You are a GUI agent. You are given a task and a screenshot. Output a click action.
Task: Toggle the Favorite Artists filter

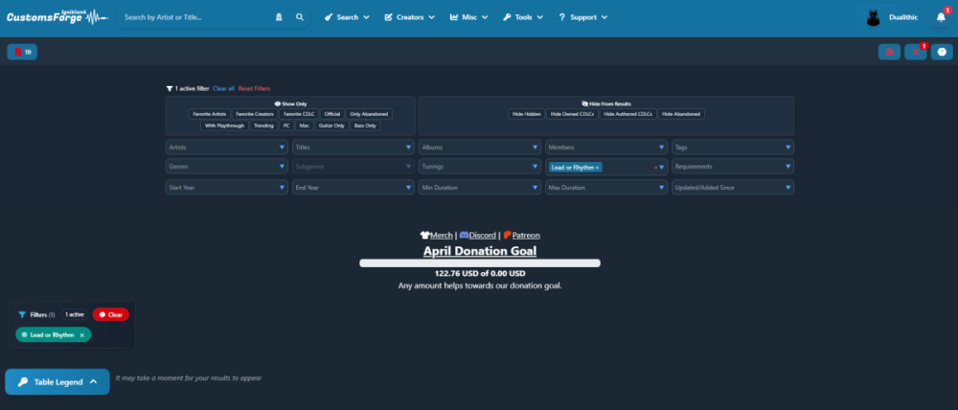click(210, 114)
